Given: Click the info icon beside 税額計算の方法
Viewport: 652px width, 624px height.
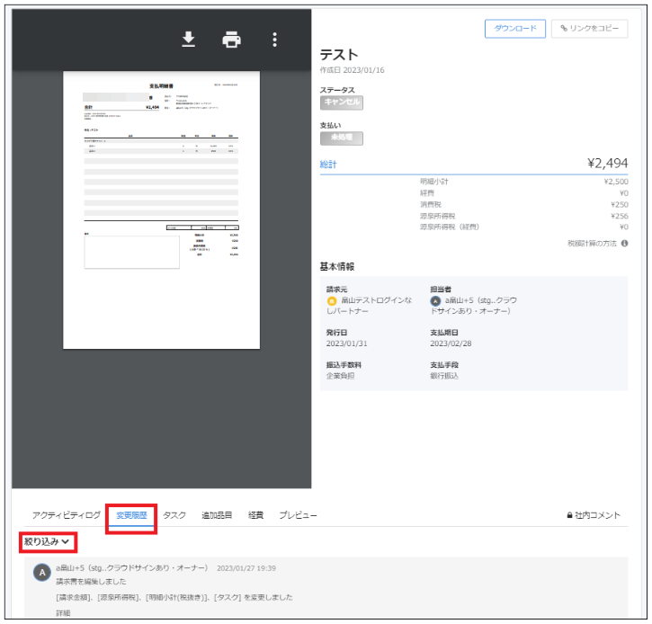Looking at the screenshot, I should click(624, 243).
